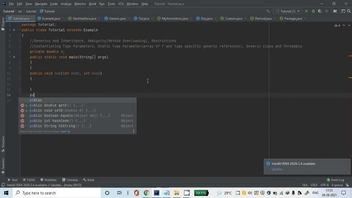Viewport: 352px width, 198px height.
Task: Click Tutorial project breadcrumb
Action: coord(9,11)
